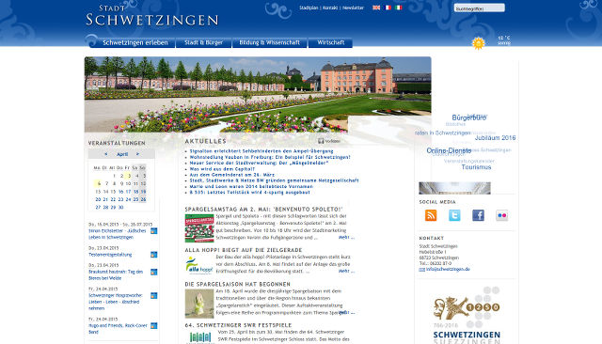This screenshot has height=344, width=602.
Task: Switch language via the Italian flag
Action: [x=399, y=8]
